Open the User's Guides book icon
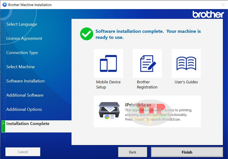Image resolution: width=228 pixels, height=159 pixels. pos(186,63)
